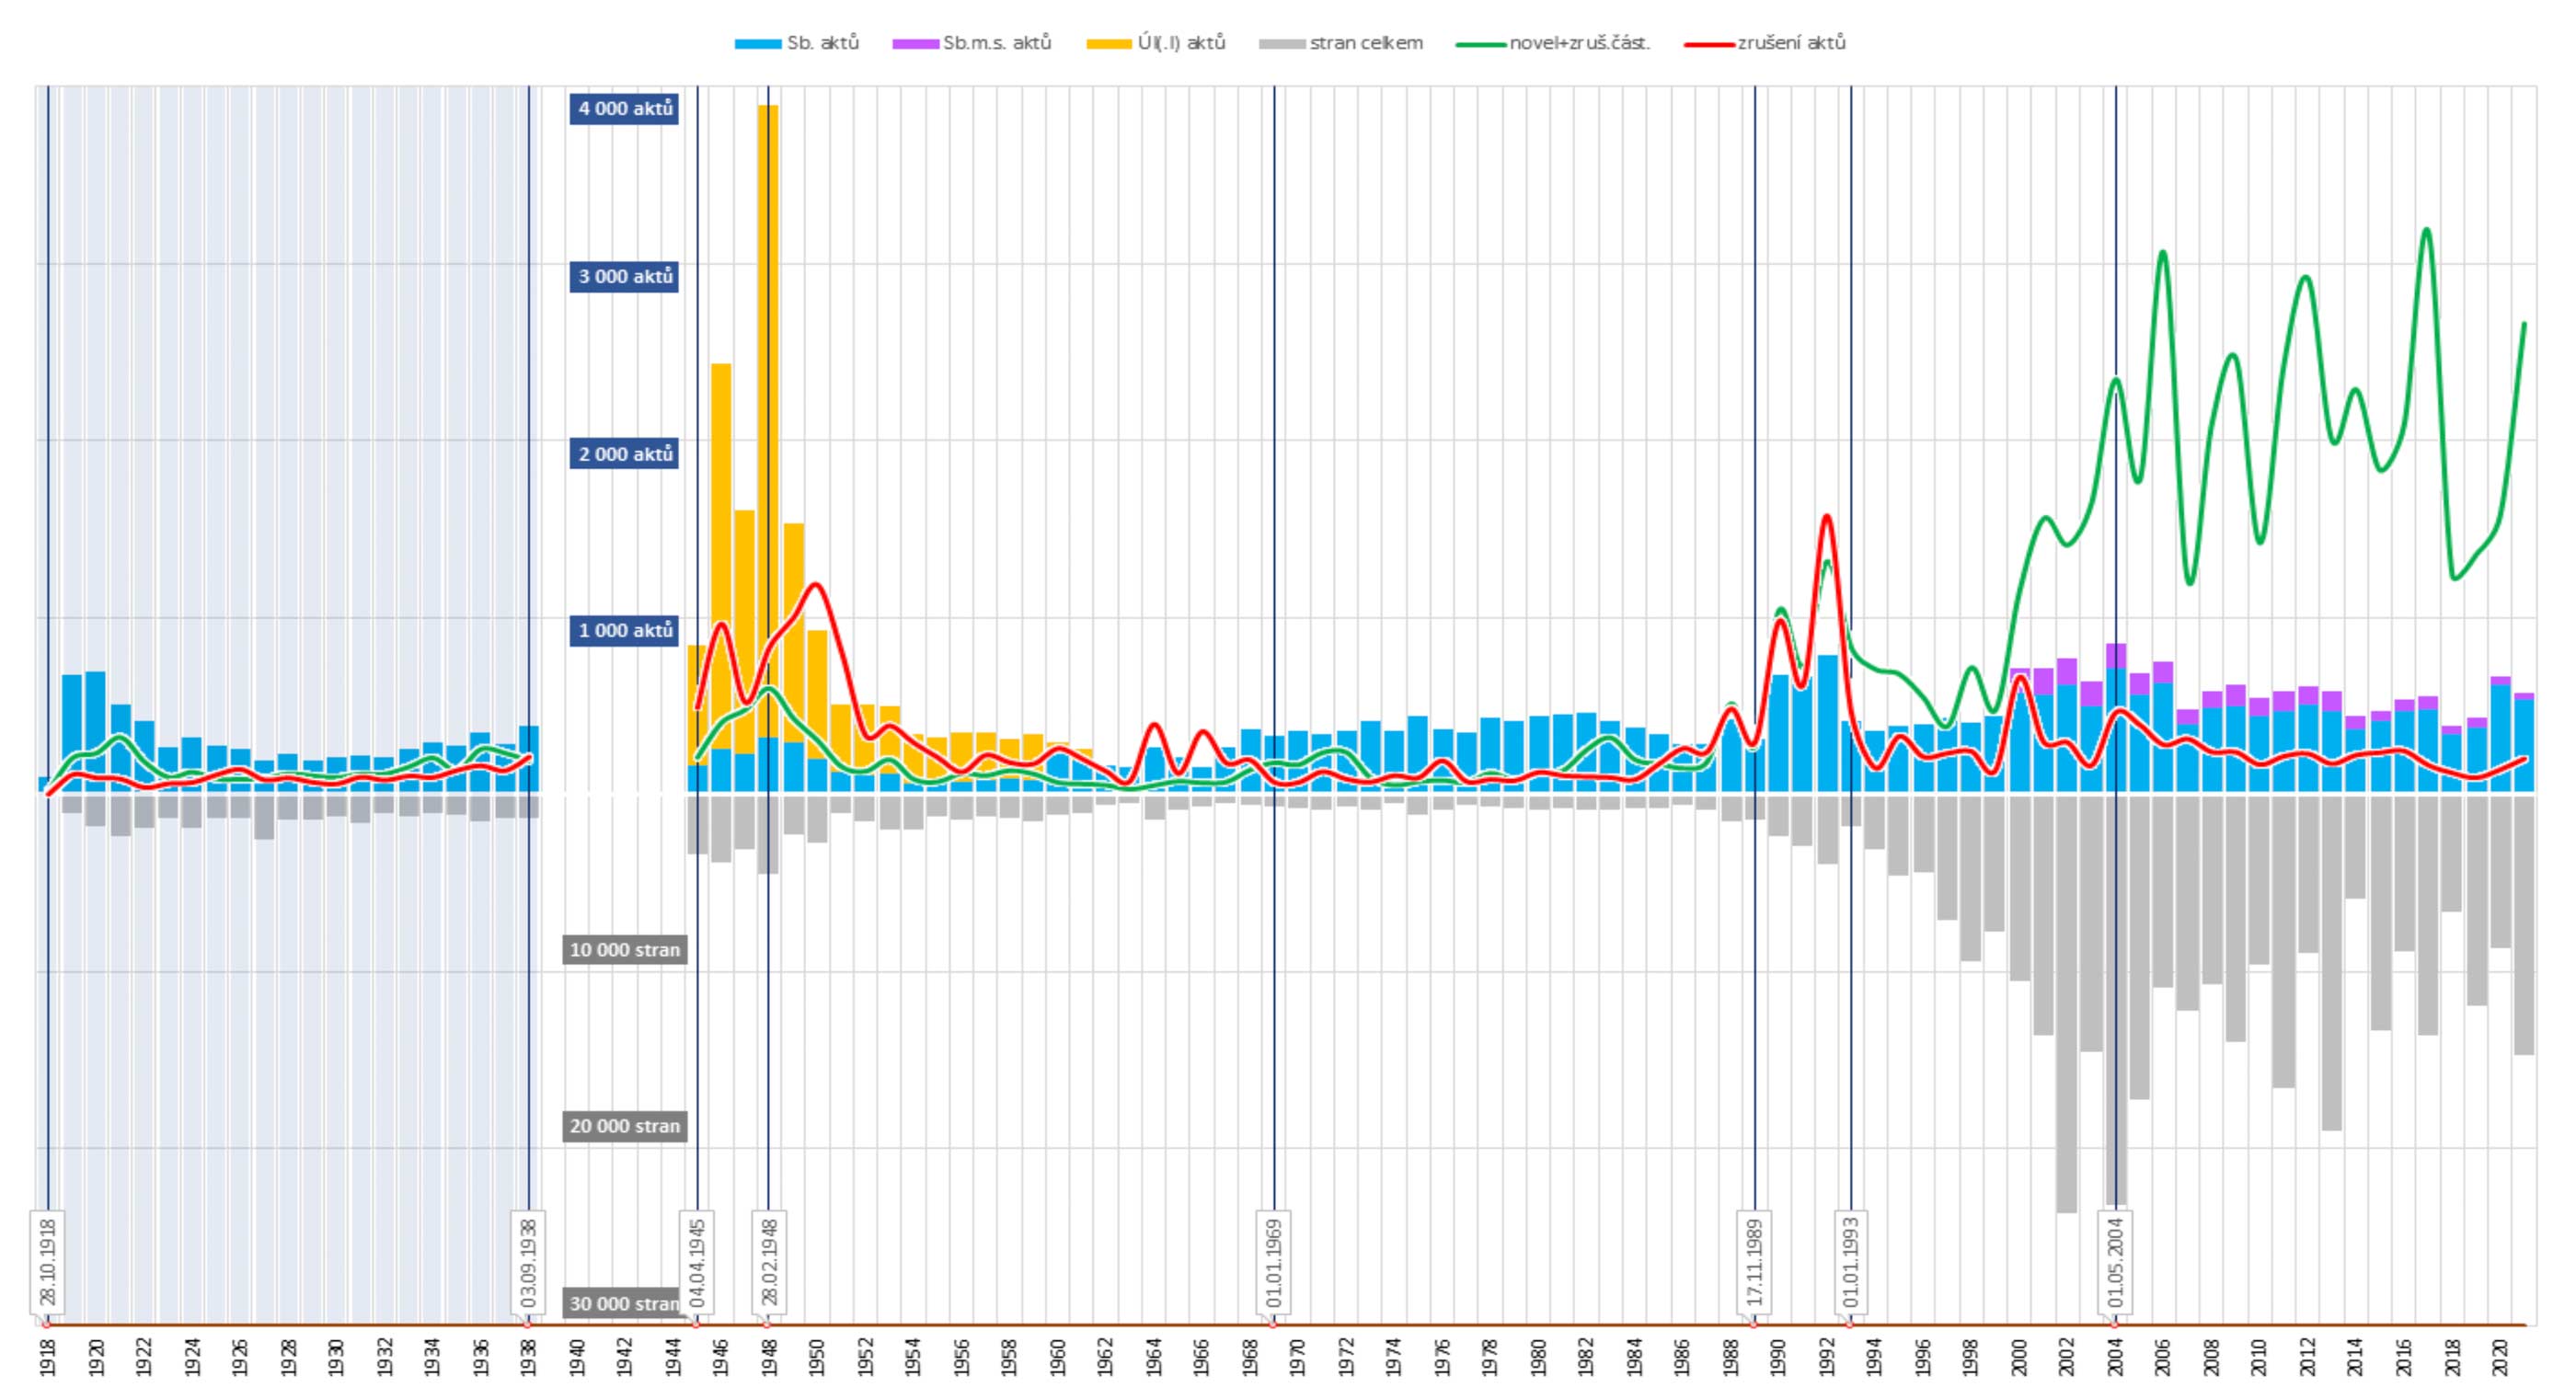Screen dimensions: 2576x1399
Task: Select the 01.01.1969 date marker
Action: [1274, 1262]
